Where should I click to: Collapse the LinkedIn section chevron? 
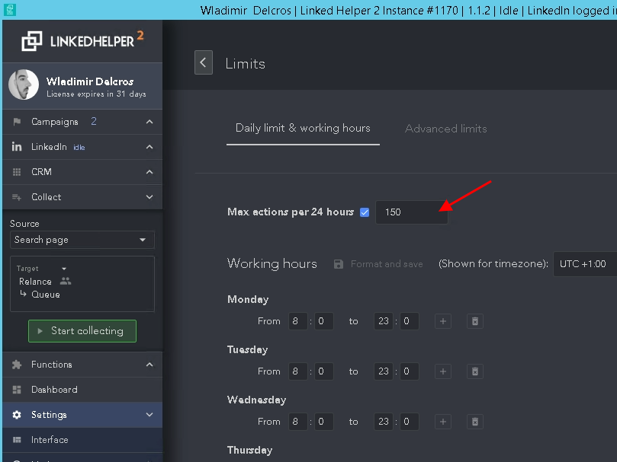coord(149,147)
